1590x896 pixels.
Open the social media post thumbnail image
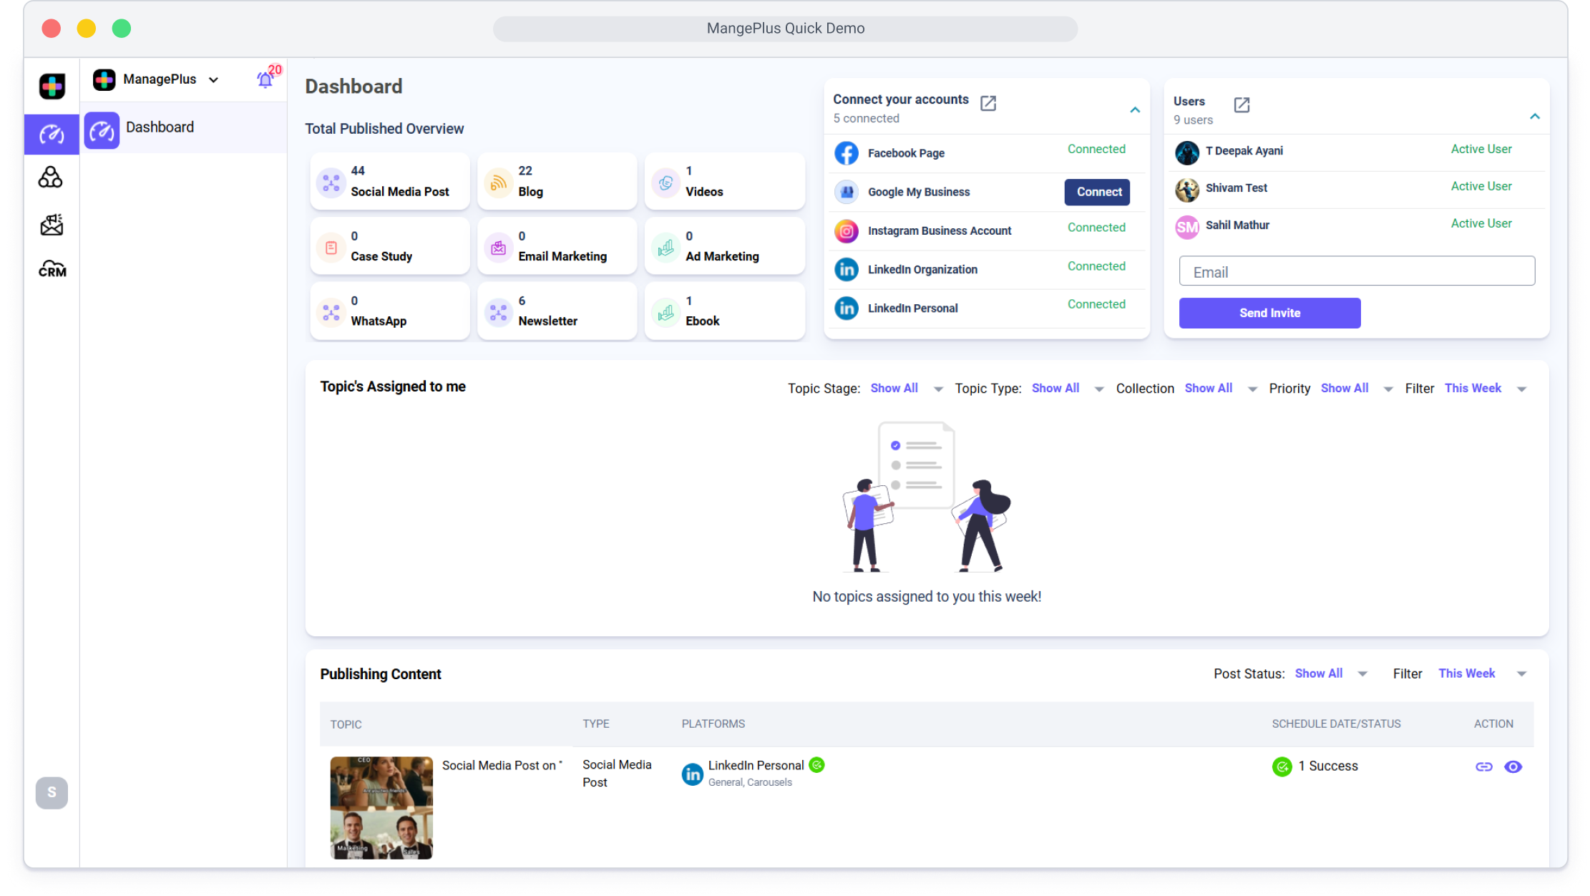381,807
